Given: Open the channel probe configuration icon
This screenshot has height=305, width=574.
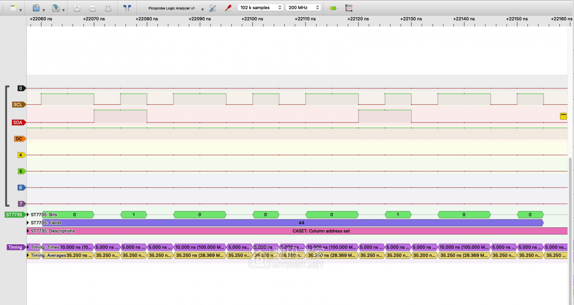Looking at the screenshot, I should pos(228,8).
